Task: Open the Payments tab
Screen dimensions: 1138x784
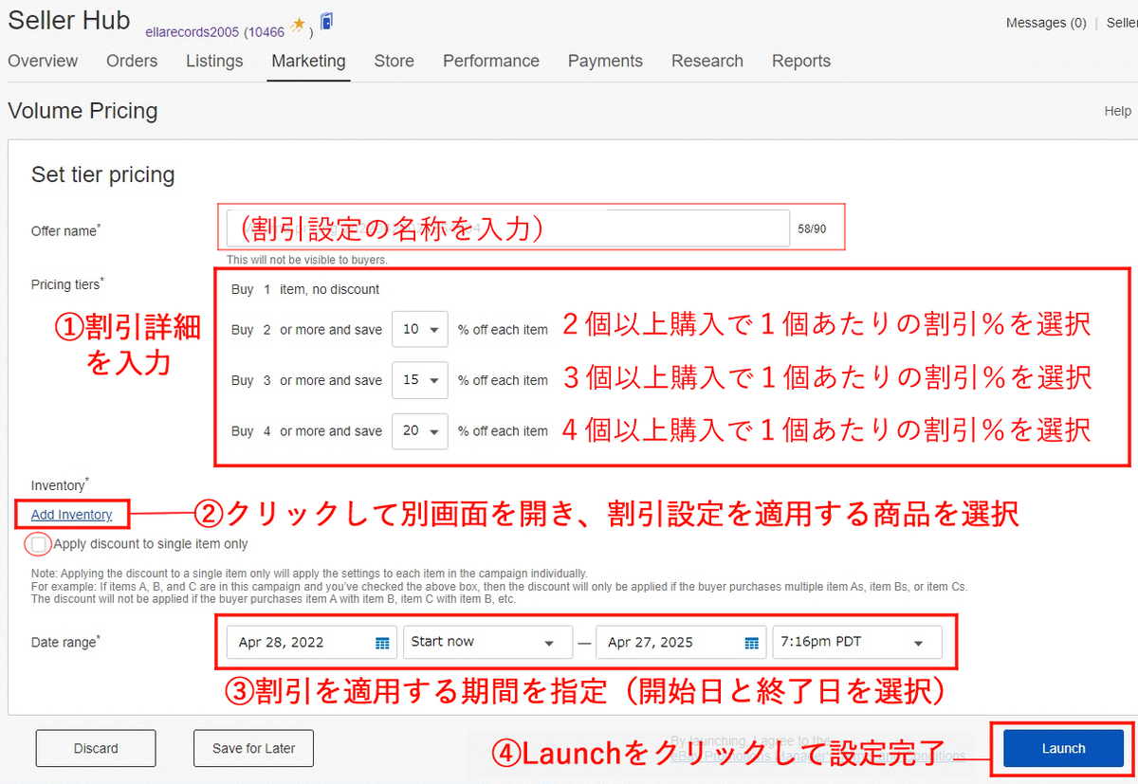Action: 605,61
